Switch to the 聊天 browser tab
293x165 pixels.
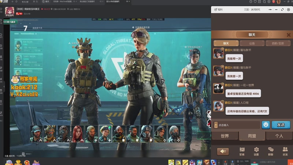pos(46,1)
